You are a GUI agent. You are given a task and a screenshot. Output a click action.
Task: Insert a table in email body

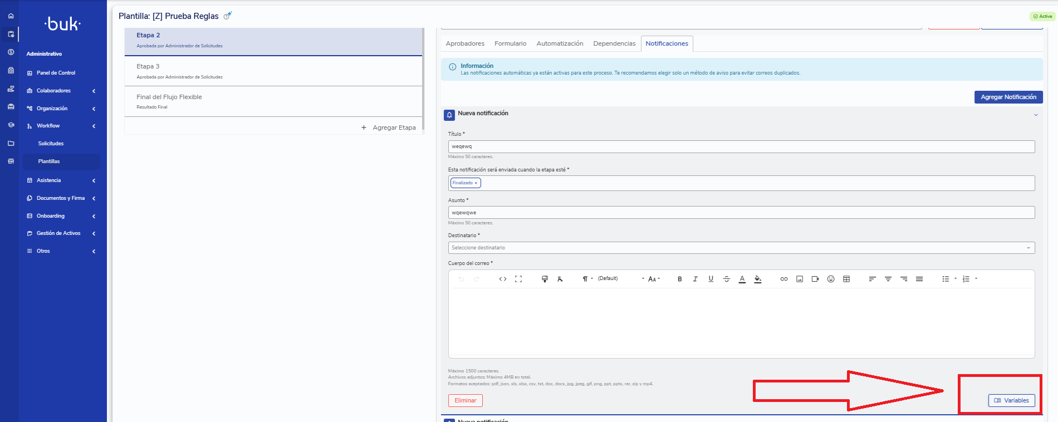[x=846, y=279]
